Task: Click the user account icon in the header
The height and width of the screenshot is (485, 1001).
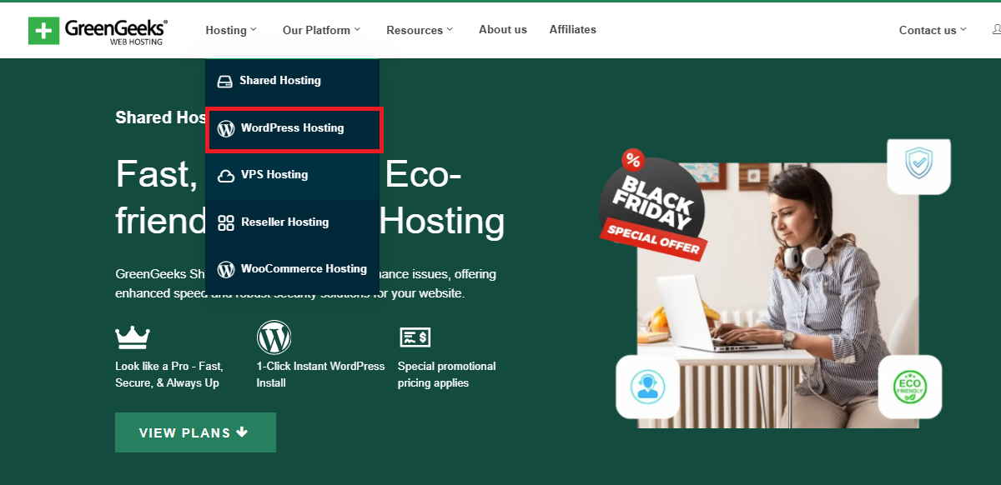Action: pos(997,30)
